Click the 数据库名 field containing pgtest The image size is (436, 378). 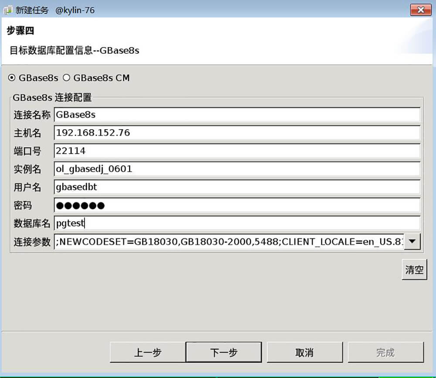[x=237, y=223]
